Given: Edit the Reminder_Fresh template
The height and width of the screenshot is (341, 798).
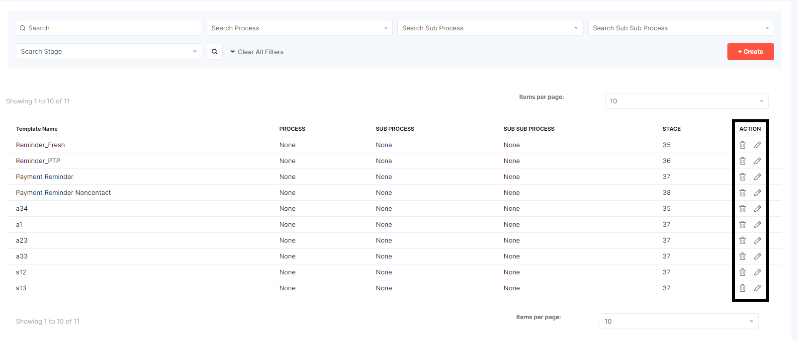Looking at the screenshot, I should (x=758, y=145).
